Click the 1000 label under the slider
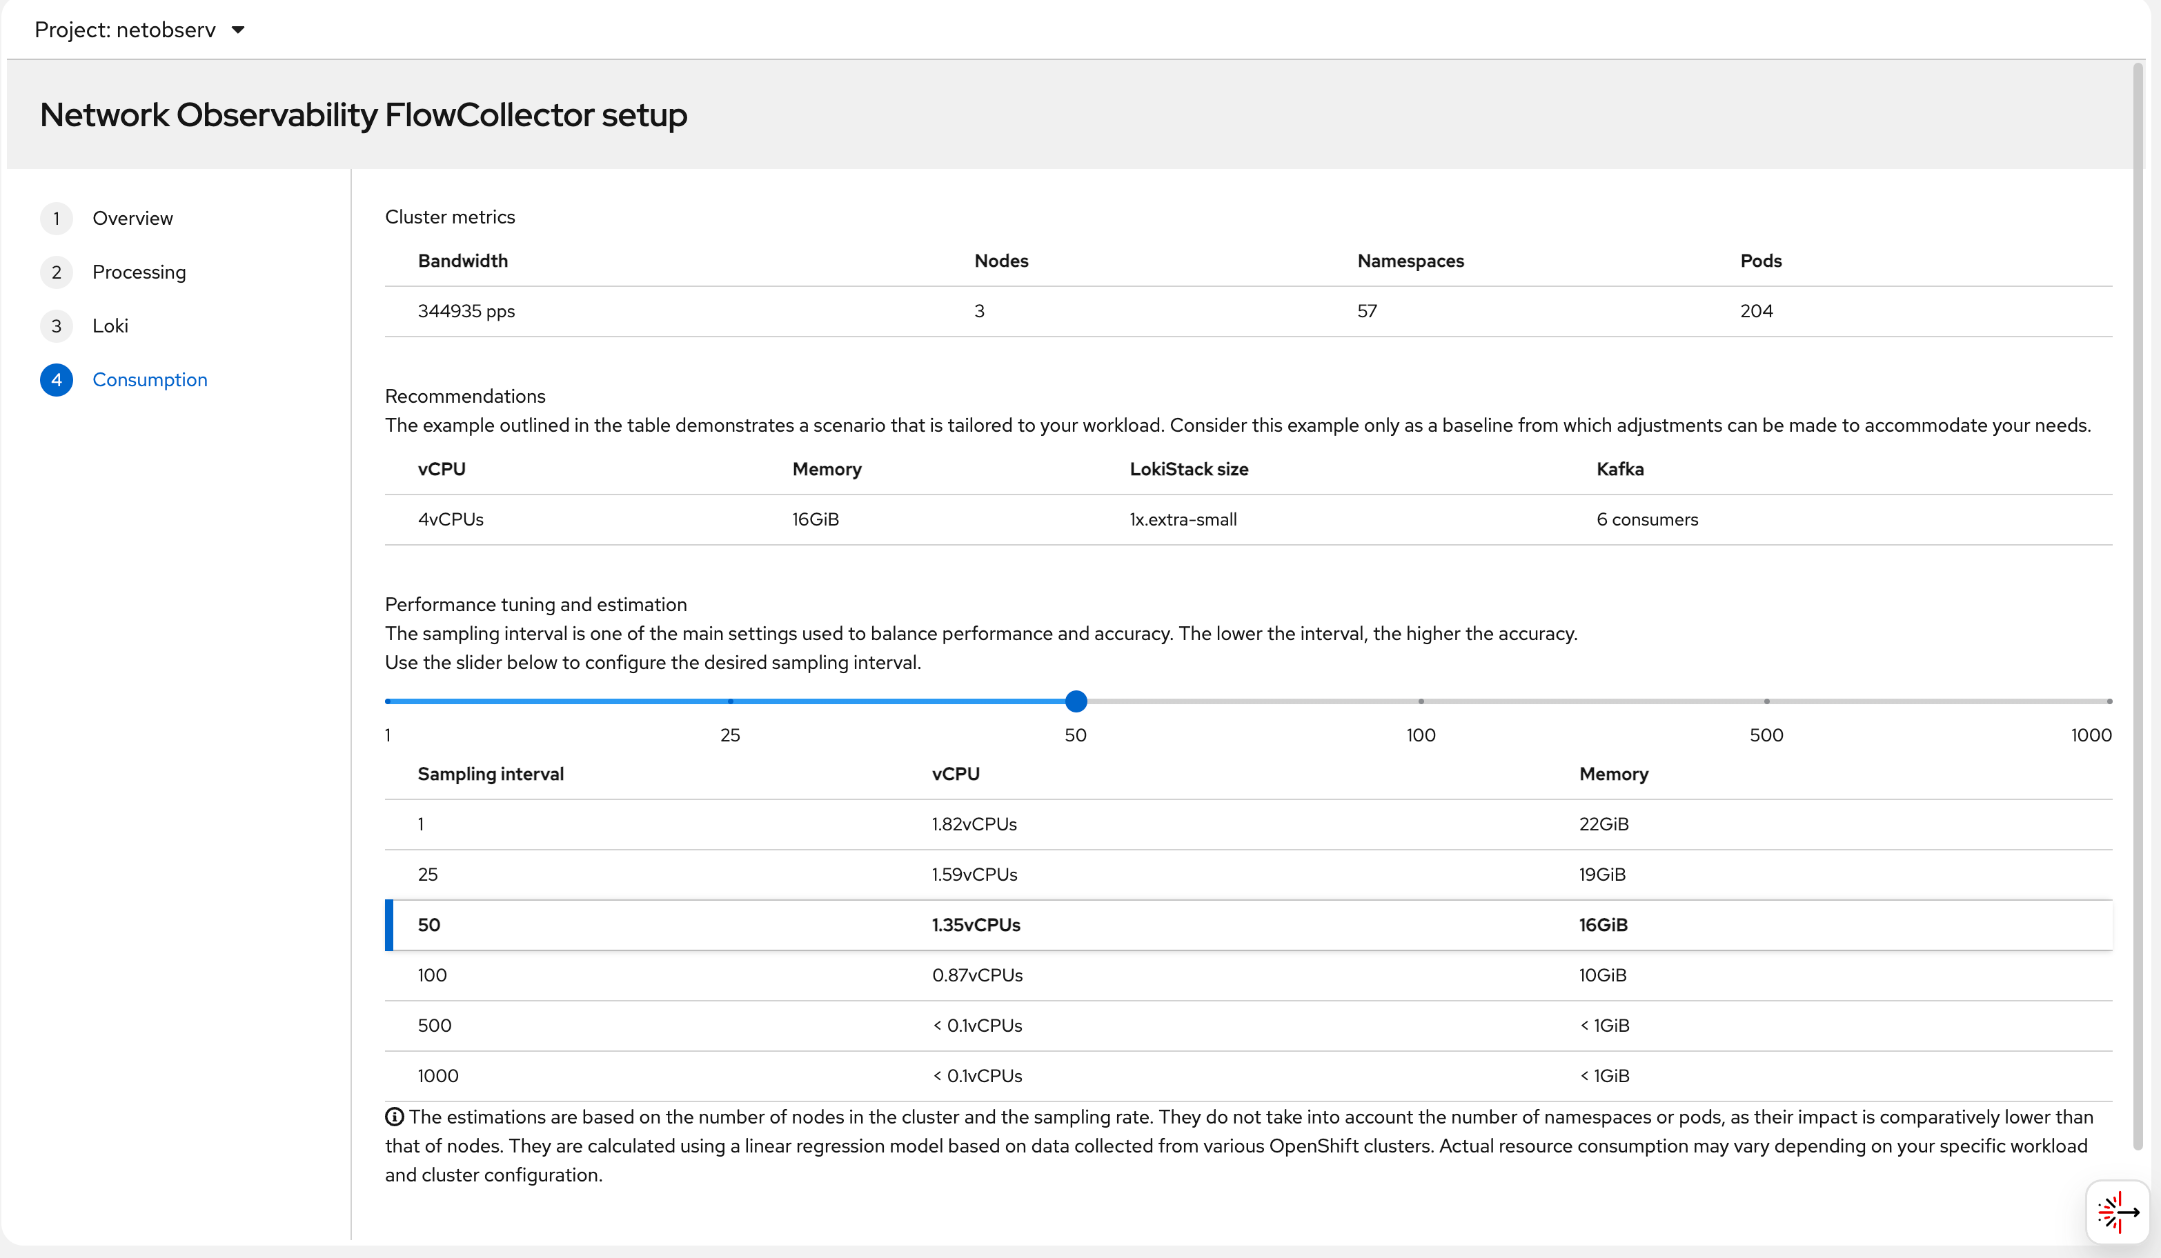This screenshot has width=2161, height=1258. tap(2090, 735)
